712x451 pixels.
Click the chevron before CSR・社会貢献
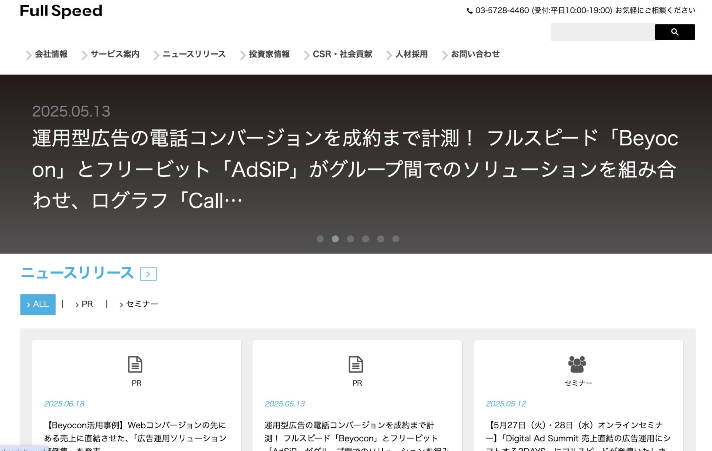[x=306, y=55]
